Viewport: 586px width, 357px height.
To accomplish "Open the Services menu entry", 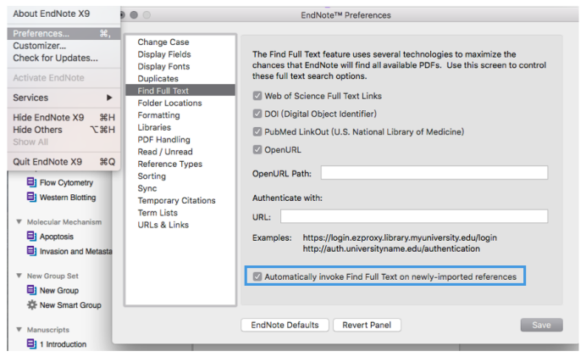I will (64, 98).
